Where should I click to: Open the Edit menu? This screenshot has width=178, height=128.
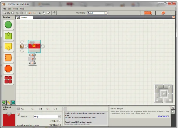pos(9,9)
